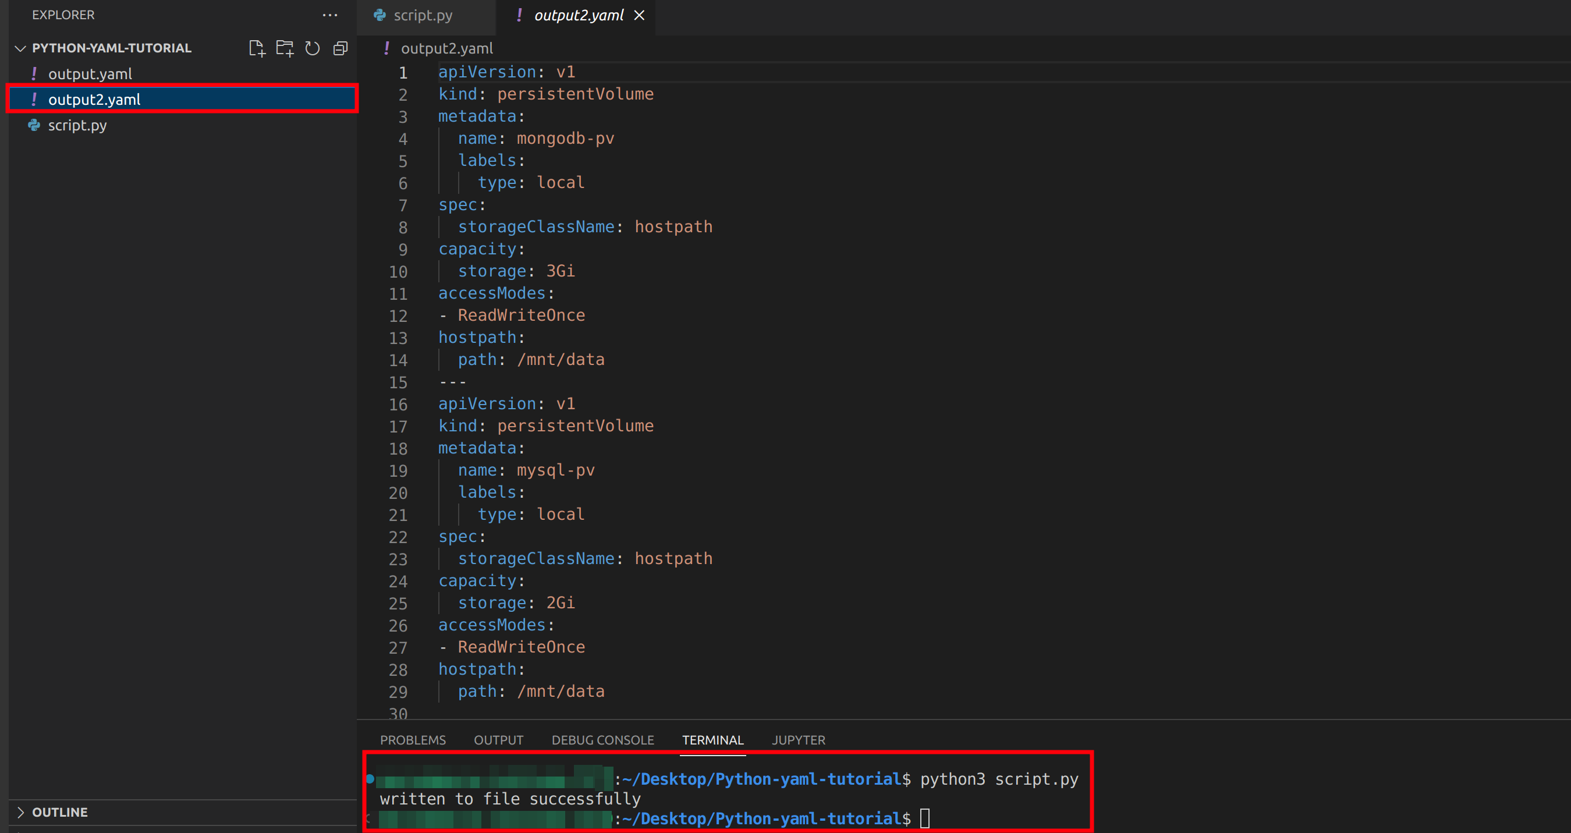Image resolution: width=1571 pixels, height=833 pixels.
Task: Open script.py from the file tree
Action: point(77,126)
